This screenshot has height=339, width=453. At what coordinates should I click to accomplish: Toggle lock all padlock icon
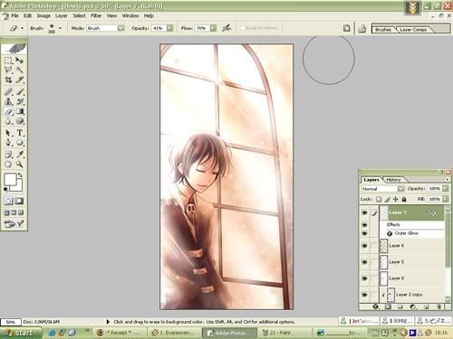404,199
